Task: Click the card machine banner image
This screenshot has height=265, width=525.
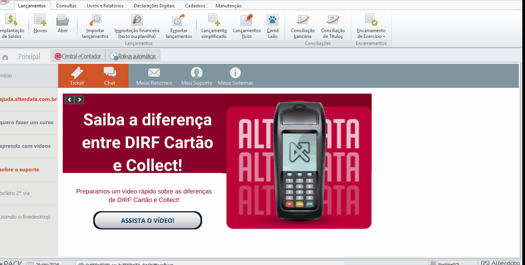Action: coord(299,161)
